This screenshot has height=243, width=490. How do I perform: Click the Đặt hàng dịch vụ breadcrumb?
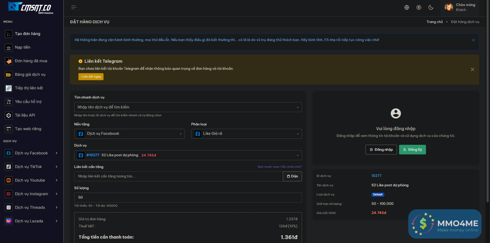465,22
